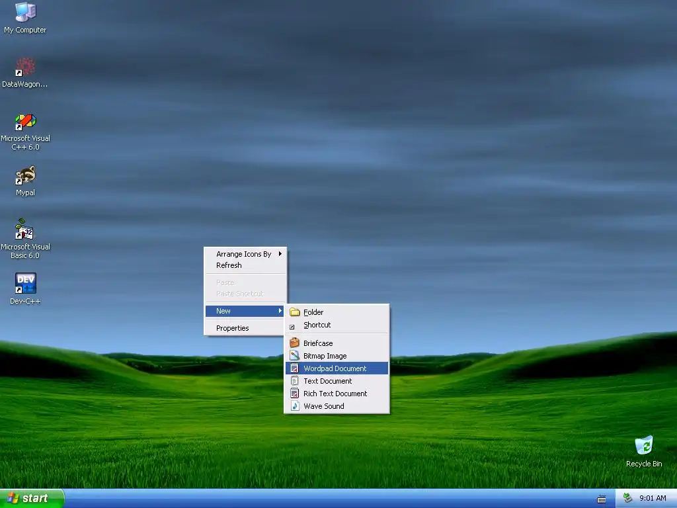
Task: Open the New submenu entry
Action: [245, 311]
